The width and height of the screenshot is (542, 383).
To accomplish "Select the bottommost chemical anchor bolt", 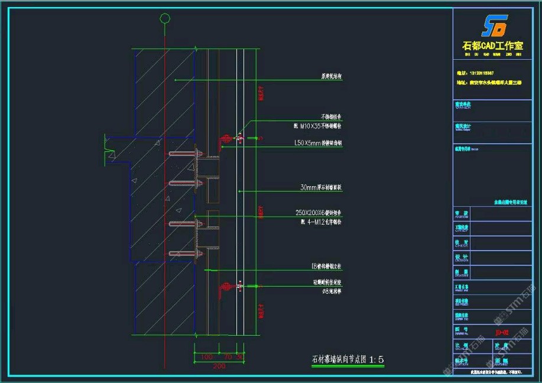I will [184, 254].
